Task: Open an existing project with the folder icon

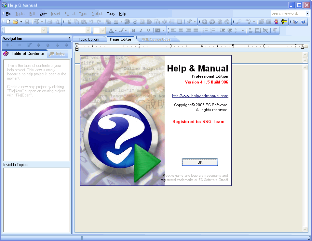Action: pyautogui.click(x=15, y=22)
